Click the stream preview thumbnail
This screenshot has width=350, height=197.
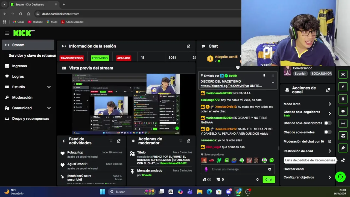126,104
